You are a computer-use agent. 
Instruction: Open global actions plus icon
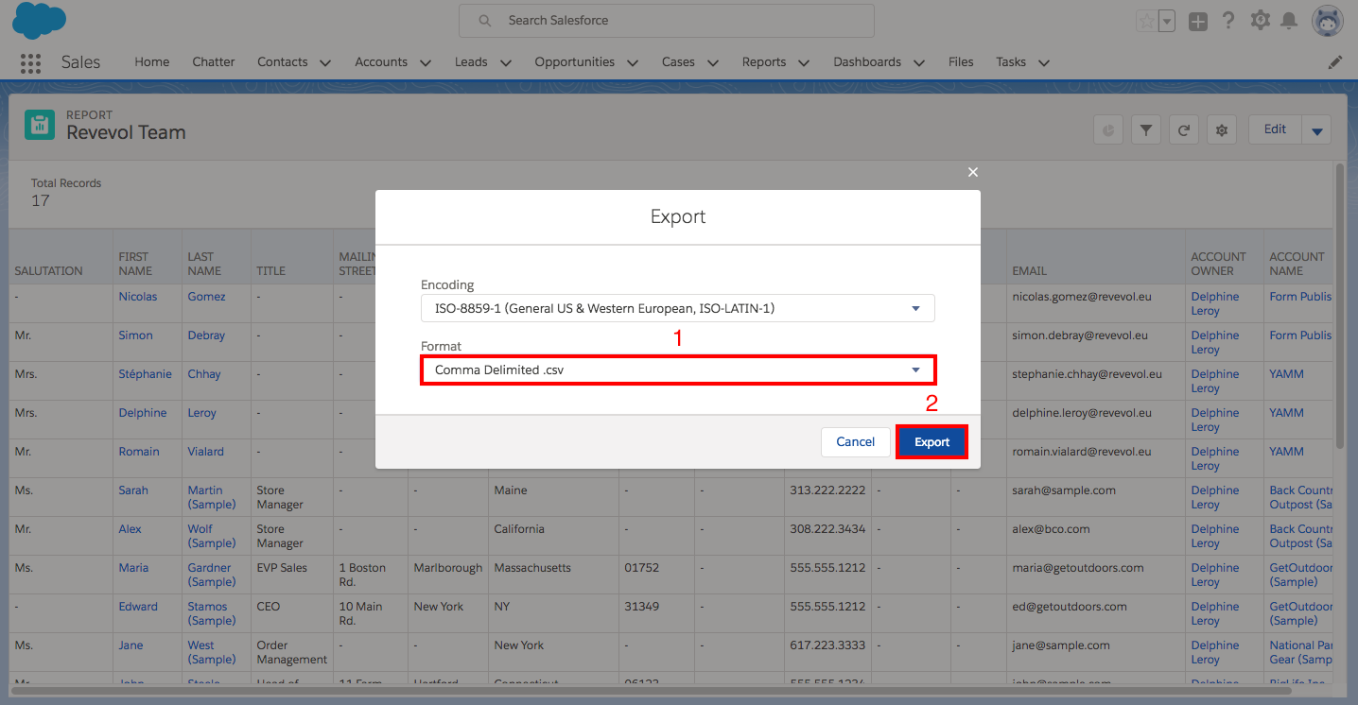(x=1198, y=21)
